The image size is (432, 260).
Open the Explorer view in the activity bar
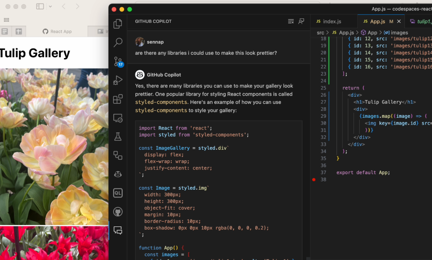pyautogui.click(x=118, y=24)
